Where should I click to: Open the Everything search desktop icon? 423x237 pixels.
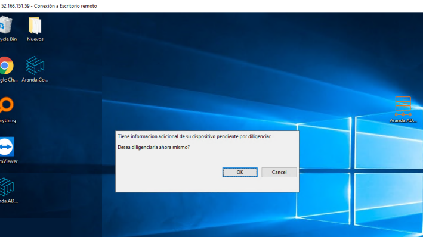pyautogui.click(x=7, y=110)
